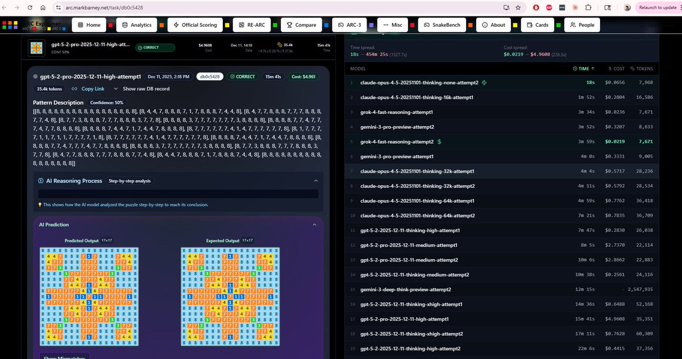Select row claude-opus-4-5-20251101-thinking-64k-attempt2

(503, 216)
